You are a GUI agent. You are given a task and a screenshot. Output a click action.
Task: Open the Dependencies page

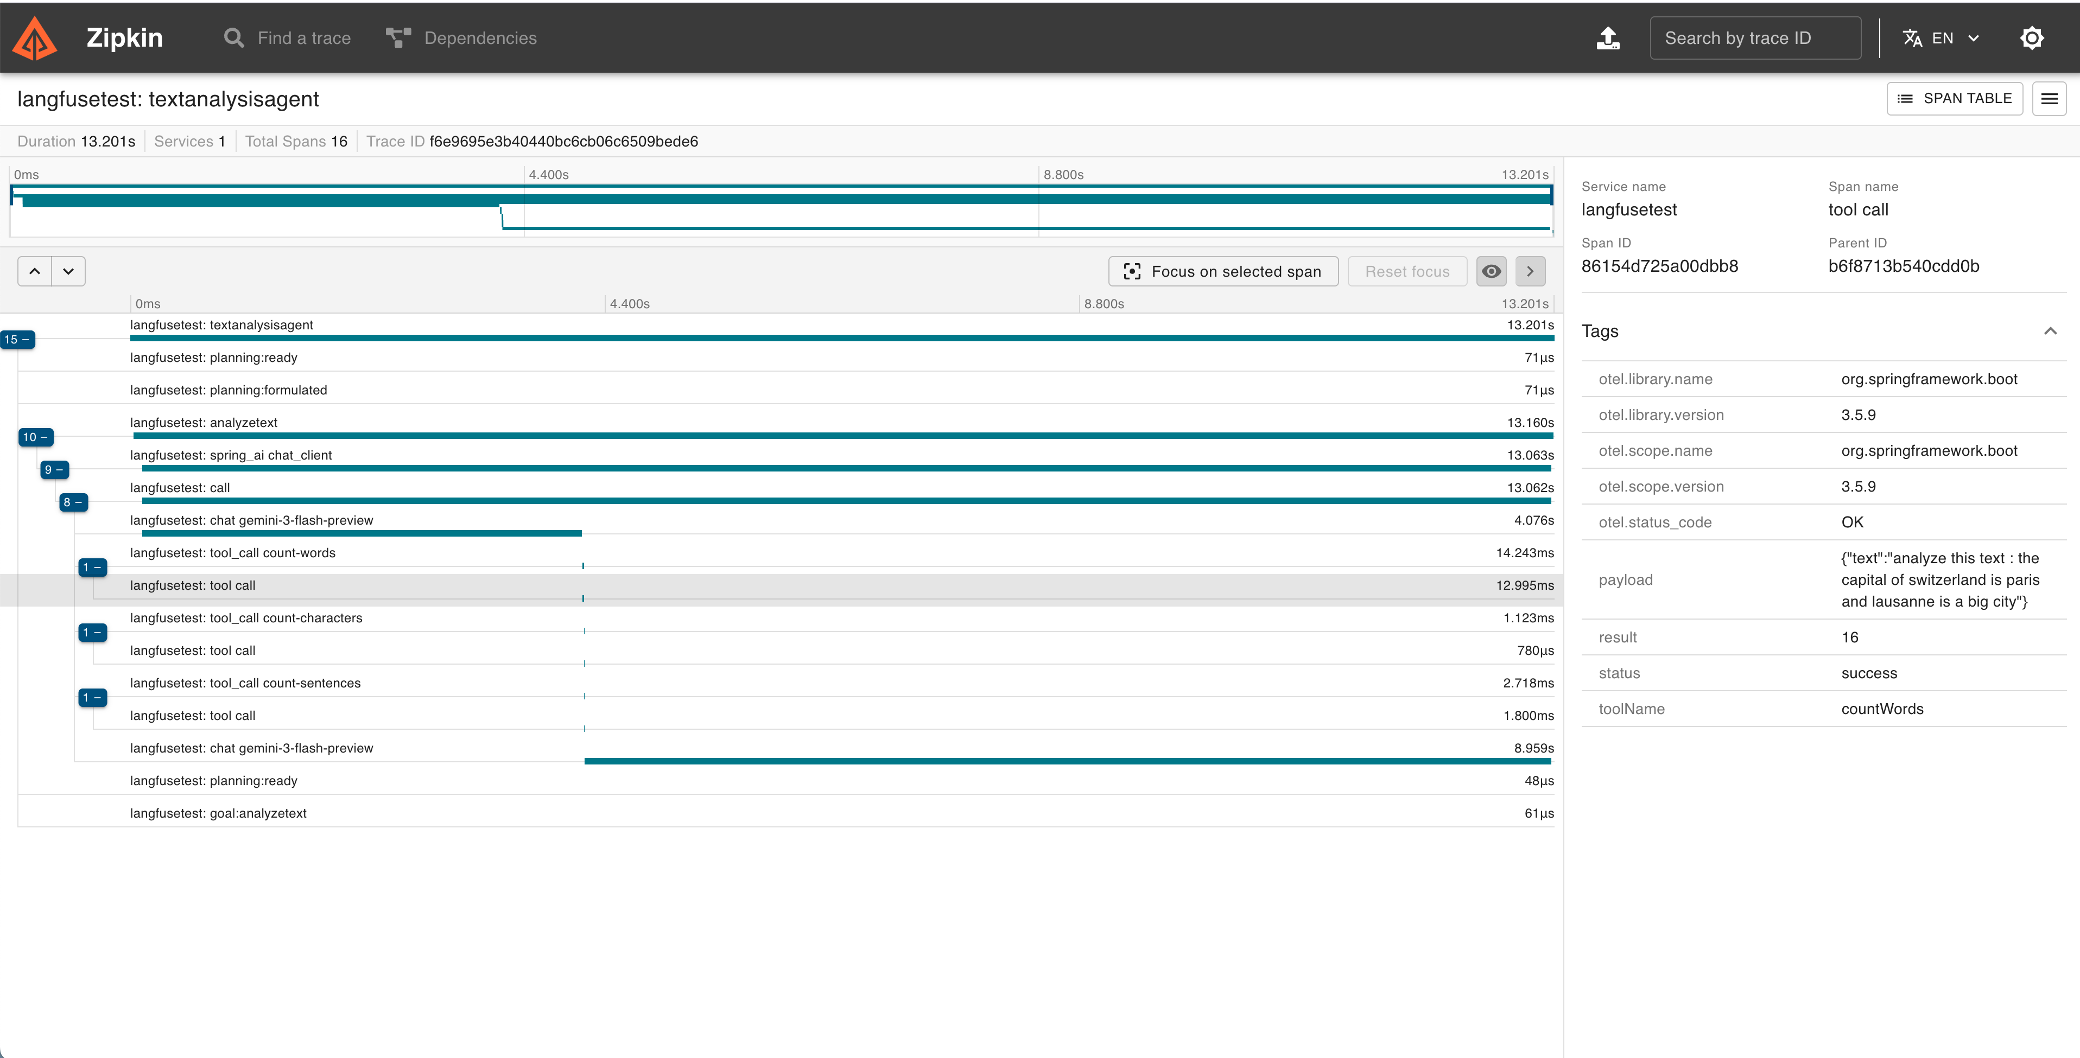[x=461, y=38]
